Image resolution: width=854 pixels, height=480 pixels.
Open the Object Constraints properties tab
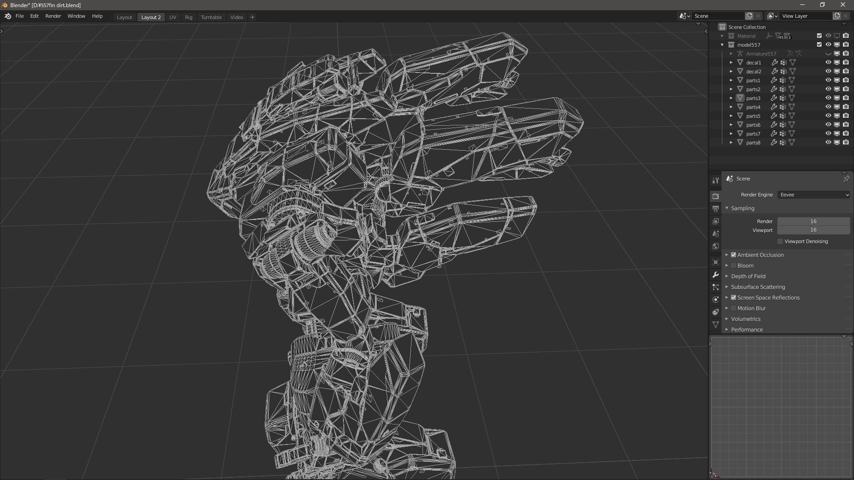click(x=715, y=312)
